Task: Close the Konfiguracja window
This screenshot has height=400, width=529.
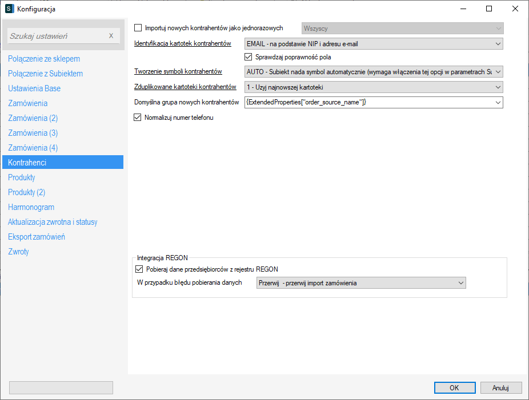Action: coord(515,9)
